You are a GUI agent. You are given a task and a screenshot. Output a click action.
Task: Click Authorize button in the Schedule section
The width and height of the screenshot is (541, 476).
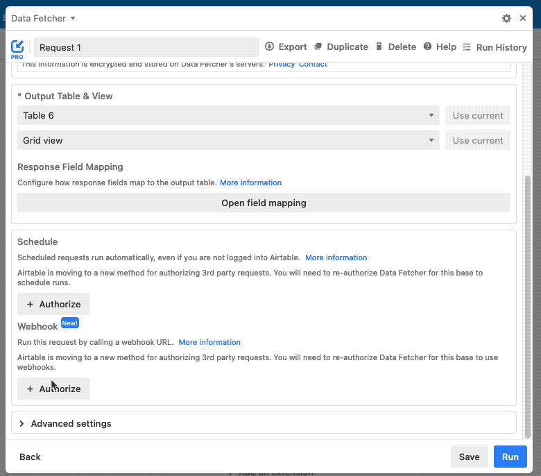tap(53, 304)
